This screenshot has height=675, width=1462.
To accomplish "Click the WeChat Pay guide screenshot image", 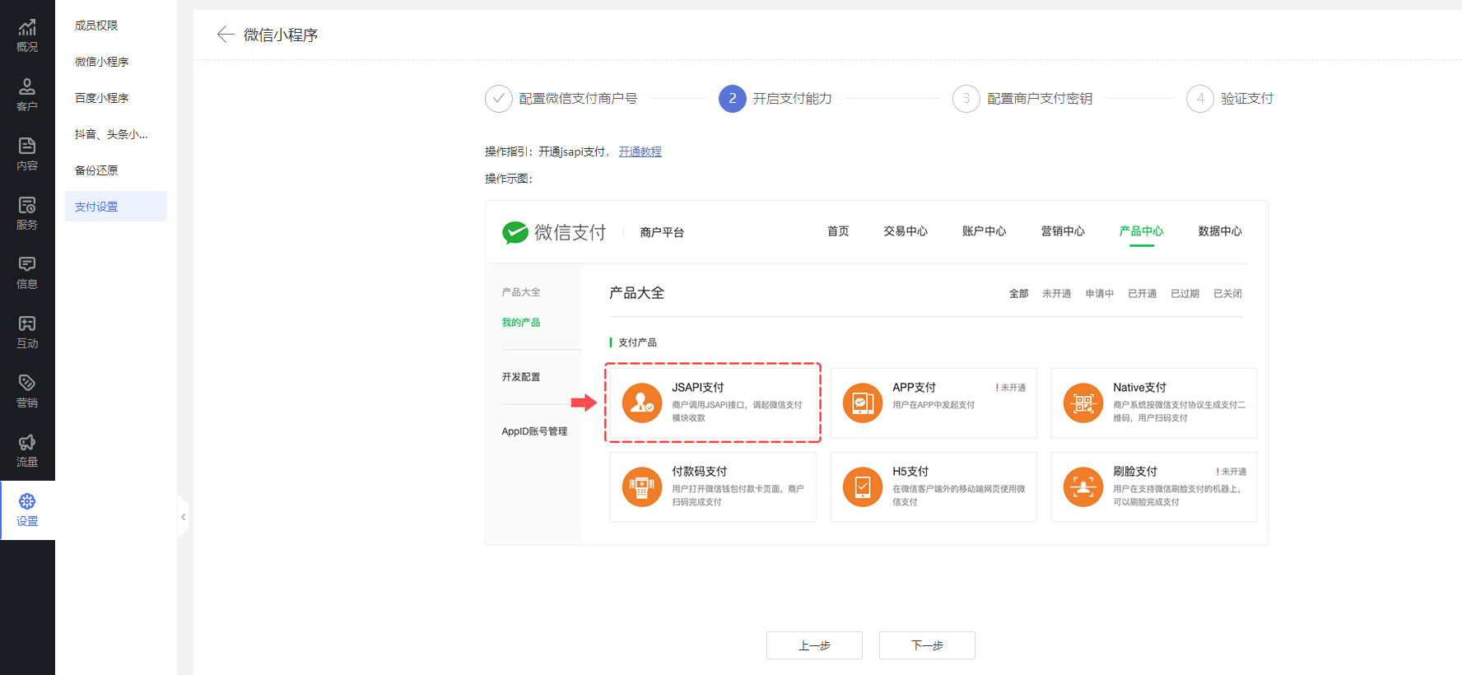I will coord(876,373).
